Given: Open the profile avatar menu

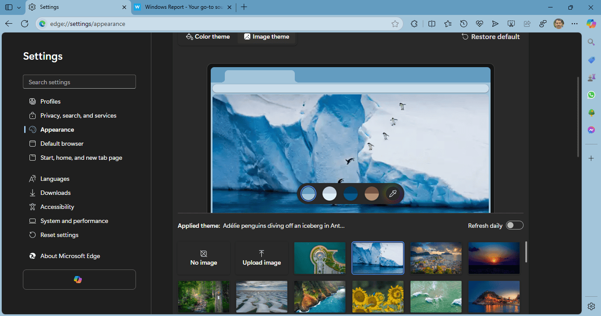Looking at the screenshot, I should point(559,24).
